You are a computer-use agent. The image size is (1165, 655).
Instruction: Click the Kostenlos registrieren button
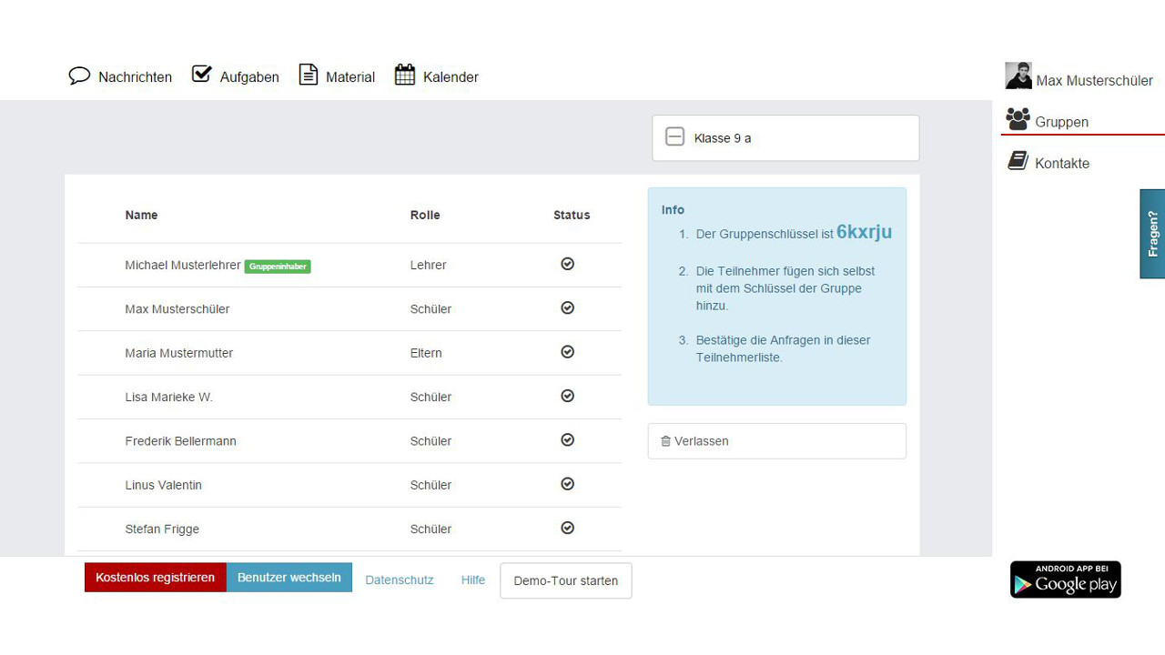coord(155,578)
